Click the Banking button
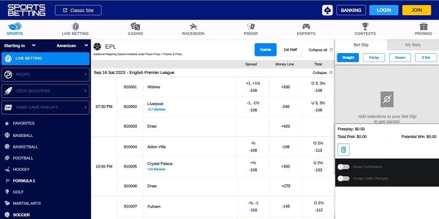 pyautogui.click(x=351, y=10)
